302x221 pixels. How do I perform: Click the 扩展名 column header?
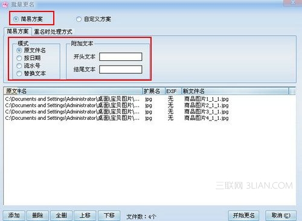click(x=154, y=91)
